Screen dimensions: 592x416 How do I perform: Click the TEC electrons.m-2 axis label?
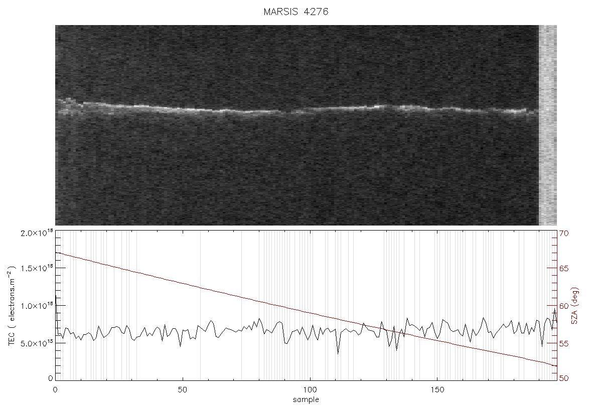12,306
